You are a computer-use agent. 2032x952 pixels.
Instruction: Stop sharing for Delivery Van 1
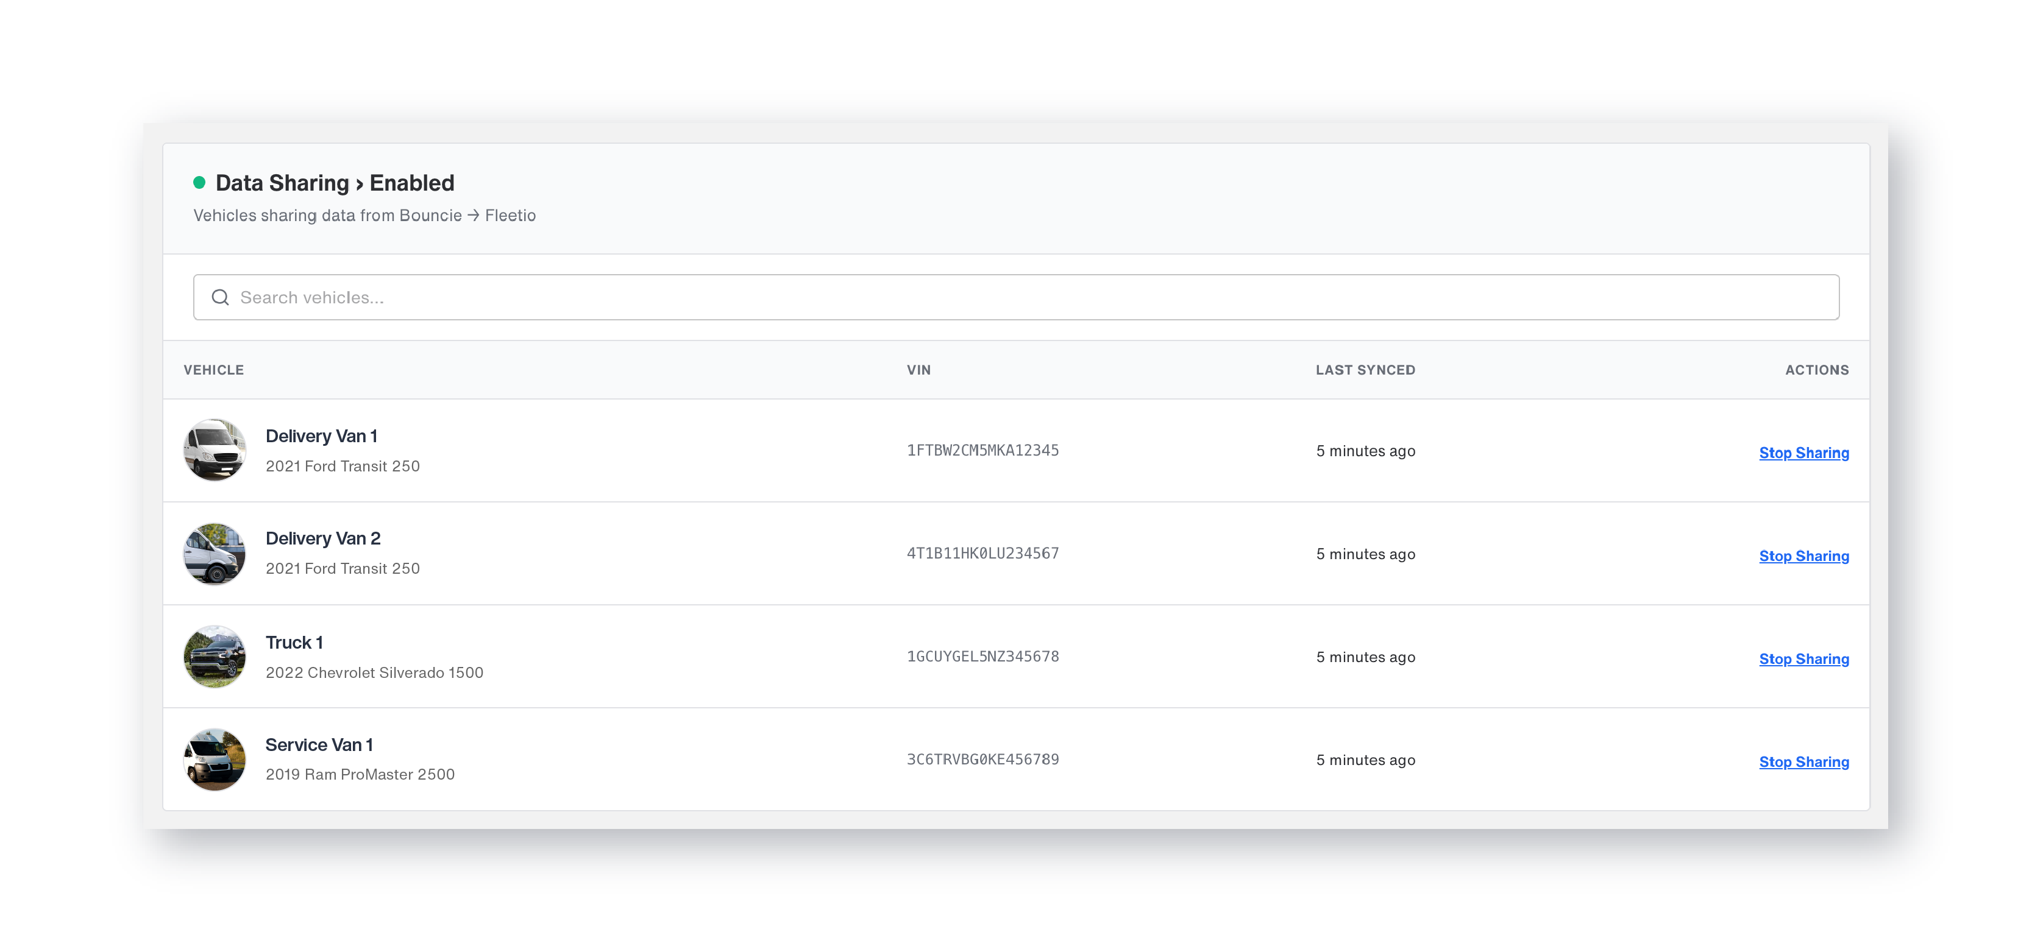click(x=1803, y=453)
